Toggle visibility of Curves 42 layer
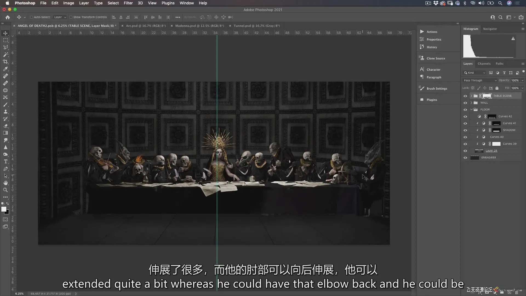The width and height of the screenshot is (526, 296). coord(465,116)
